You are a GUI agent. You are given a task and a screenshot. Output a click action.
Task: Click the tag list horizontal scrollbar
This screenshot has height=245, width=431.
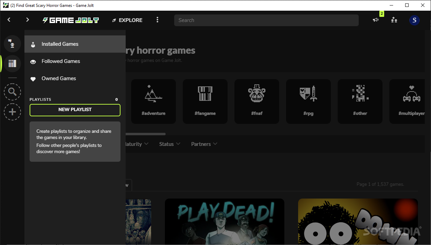[x=146, y=134]
